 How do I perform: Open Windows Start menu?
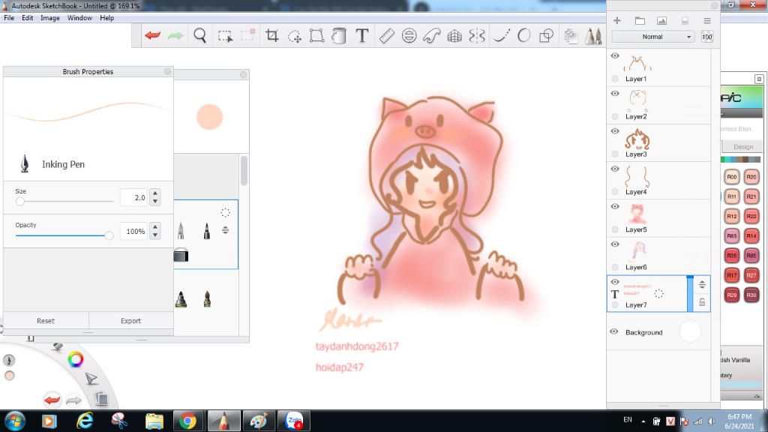pos(15,421)
